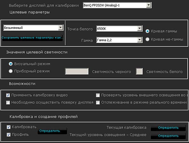This screenshot has width=189, height=143.
Task: Toggle Применить калибровку видео checkbox
Action: pos(8,95)
